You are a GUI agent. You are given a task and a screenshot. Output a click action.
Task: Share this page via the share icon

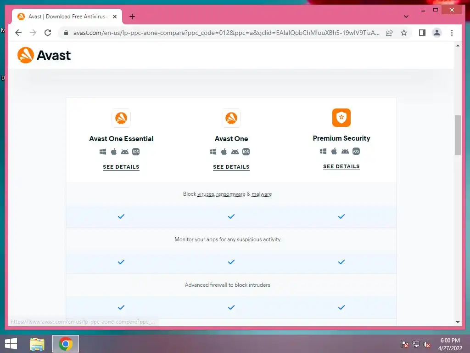coord(389,33)
